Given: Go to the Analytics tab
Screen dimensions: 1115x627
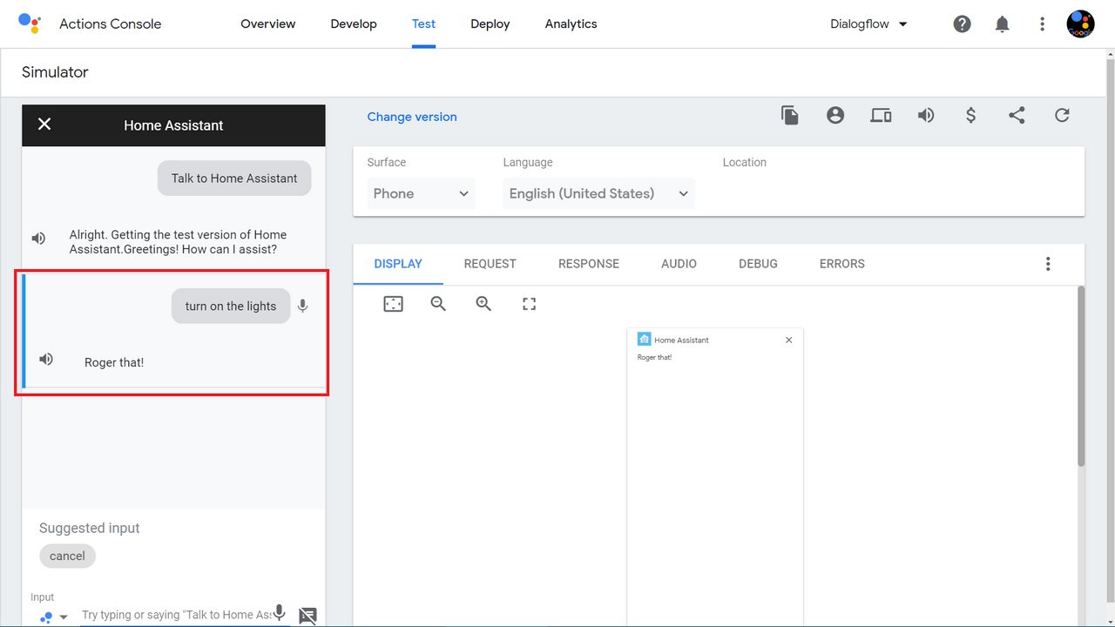Looking at the screenshot, I should pos(571,24).
